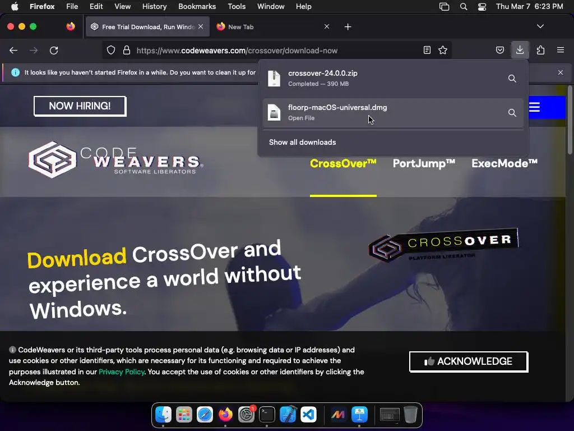Open Control Center in menu bar
This screenshot has height=431, width=574.
pos(482,6)
